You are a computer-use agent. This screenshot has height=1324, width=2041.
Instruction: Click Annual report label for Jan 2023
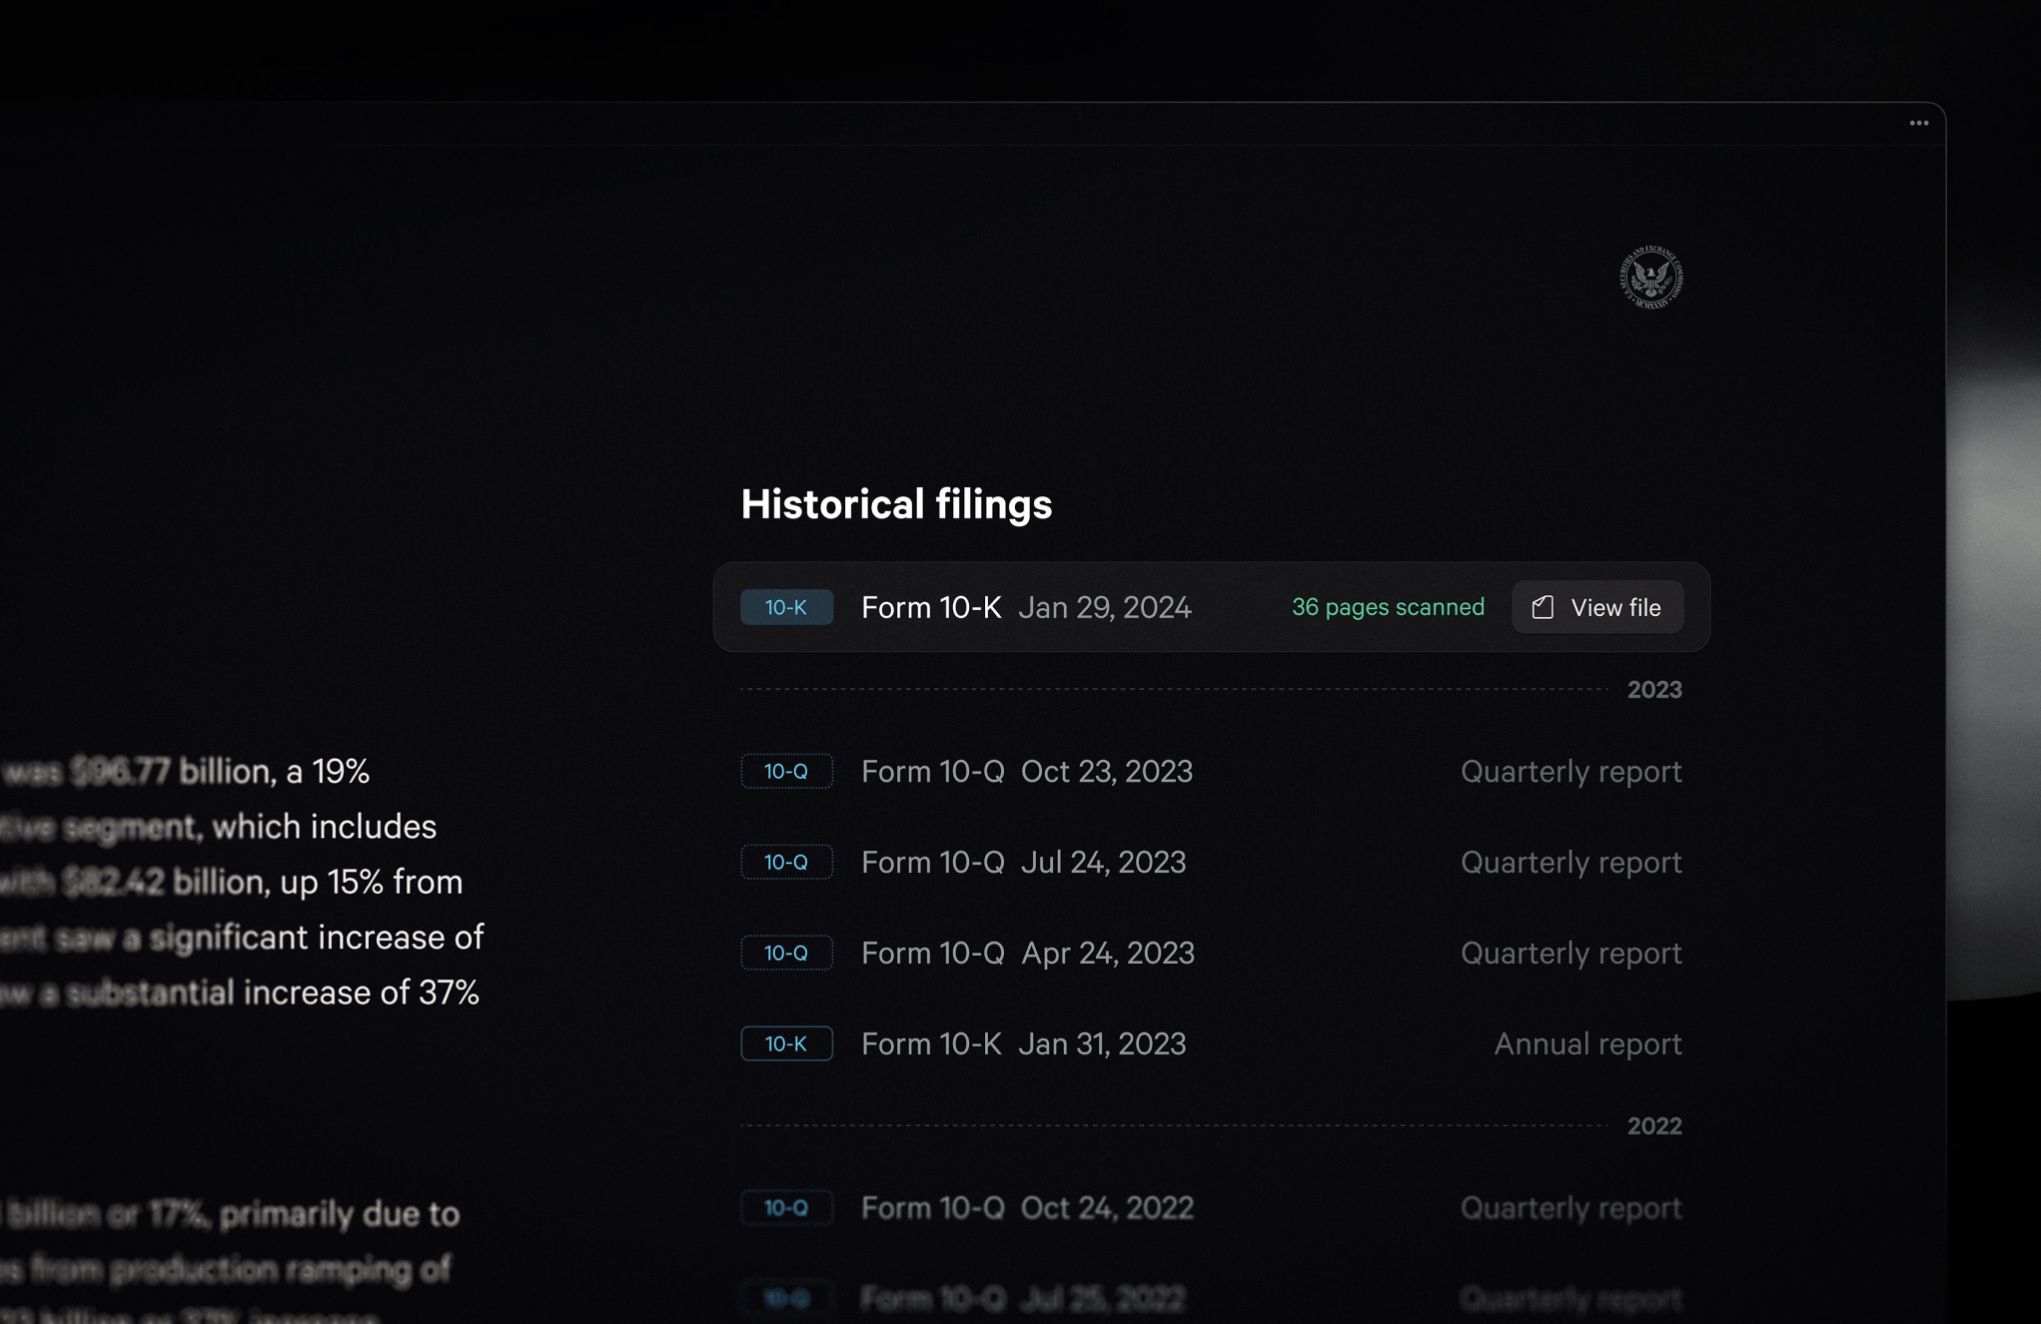1587,1043
